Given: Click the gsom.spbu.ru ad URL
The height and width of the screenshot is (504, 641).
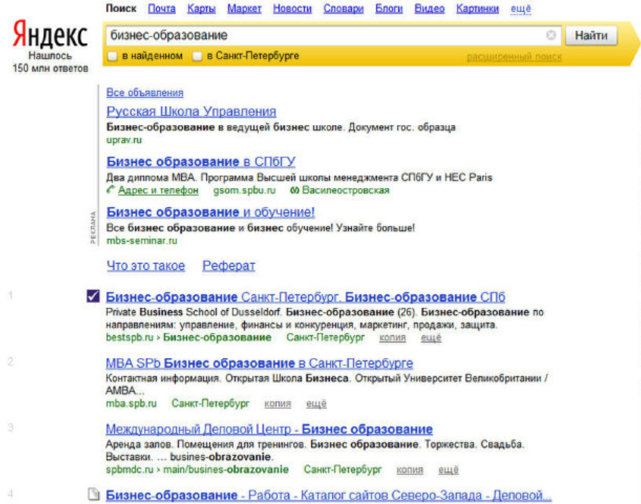Looking at the screenshot, I should 244,190.
